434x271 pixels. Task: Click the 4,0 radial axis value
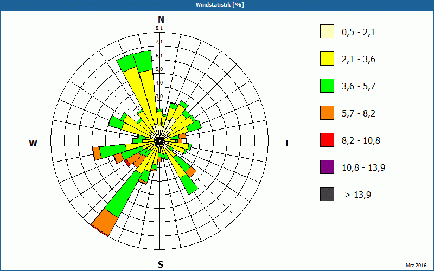[159, 83]
